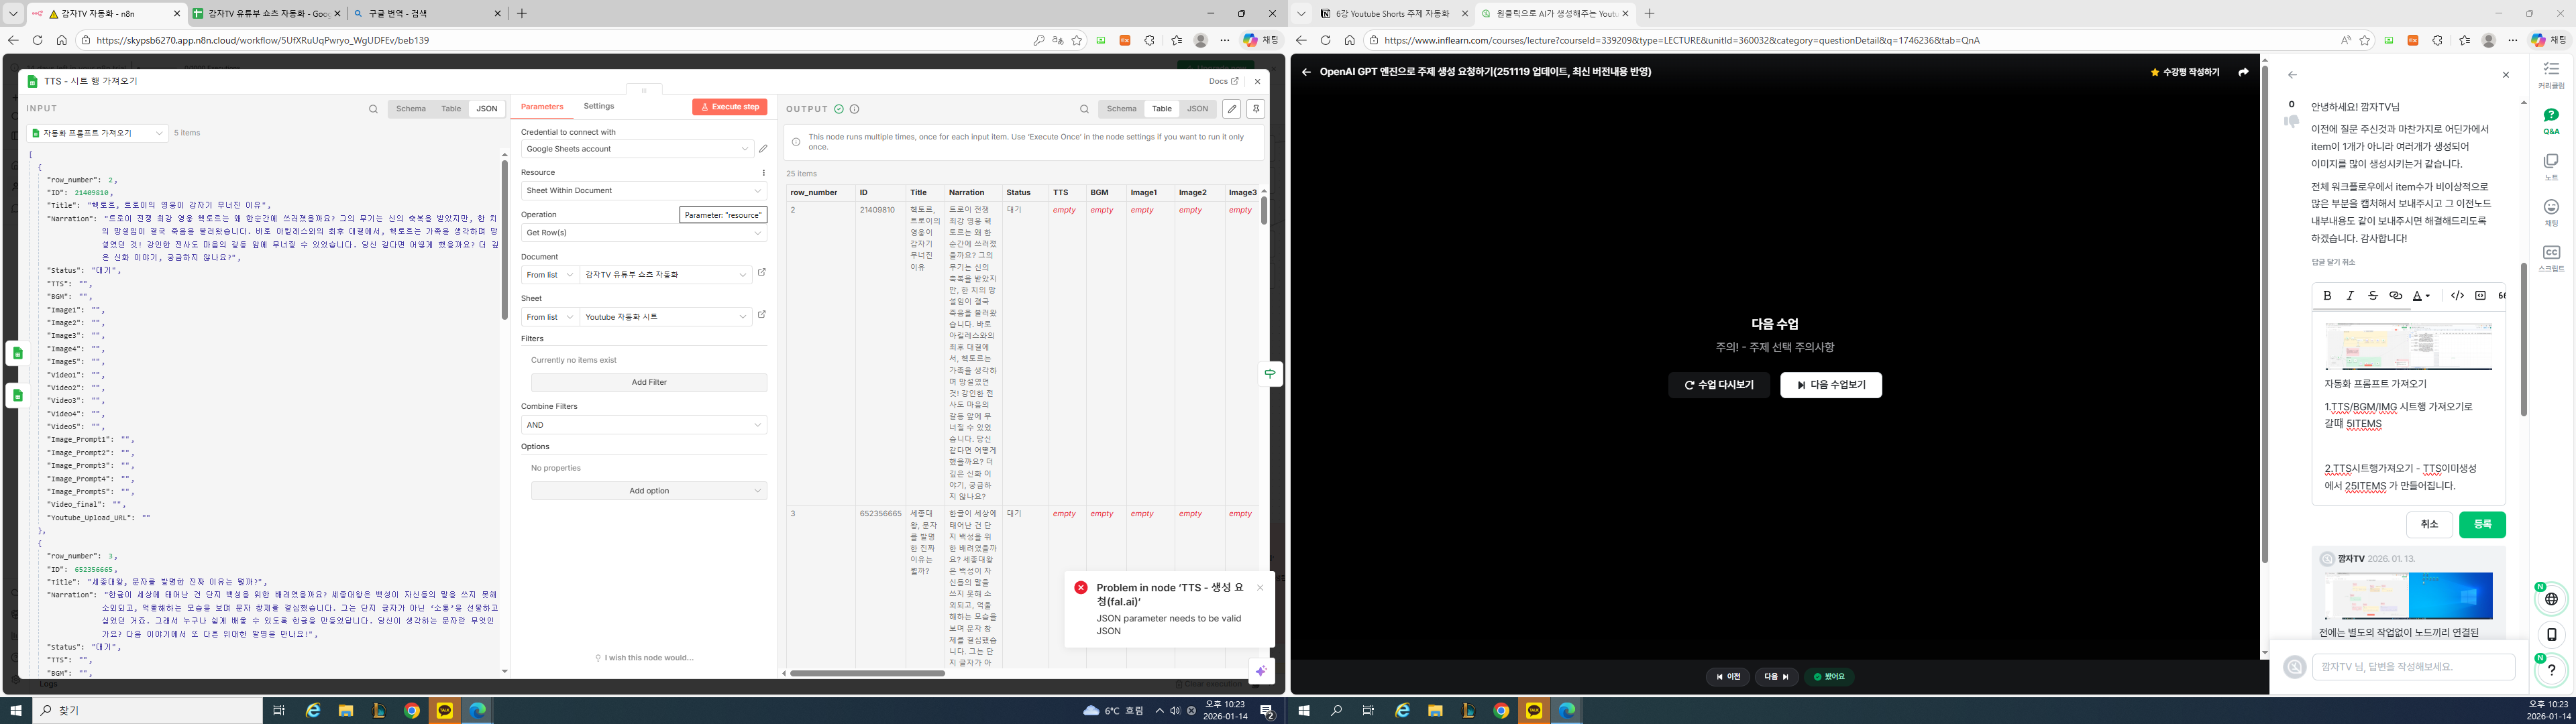Switch to the Settings tab
This screenshot has height=724, width=2576.
599,106
